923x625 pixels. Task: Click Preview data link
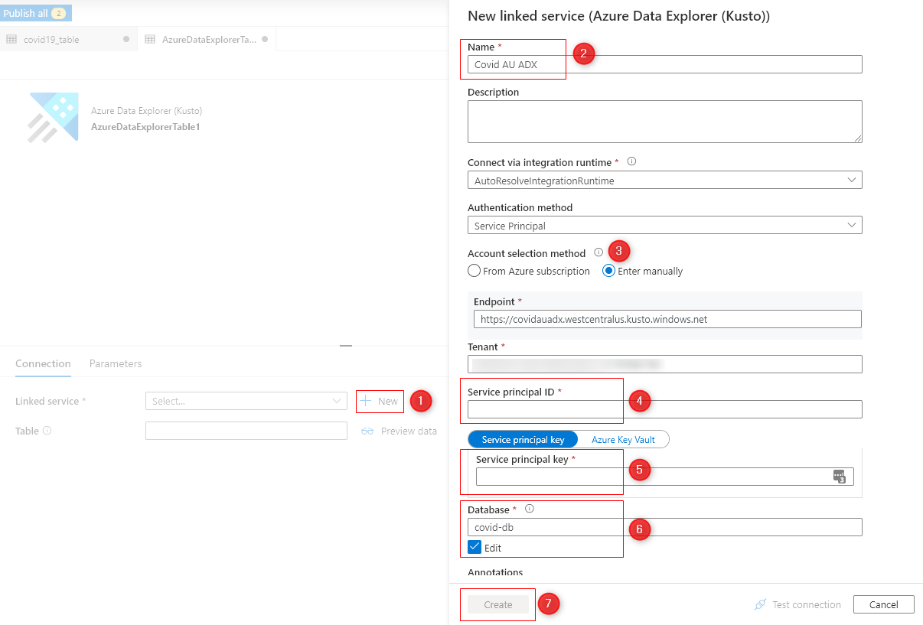click(x=409, y=431)
